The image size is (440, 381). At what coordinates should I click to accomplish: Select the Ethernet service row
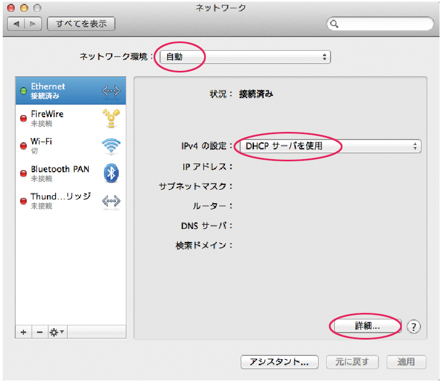pos(71,91)
